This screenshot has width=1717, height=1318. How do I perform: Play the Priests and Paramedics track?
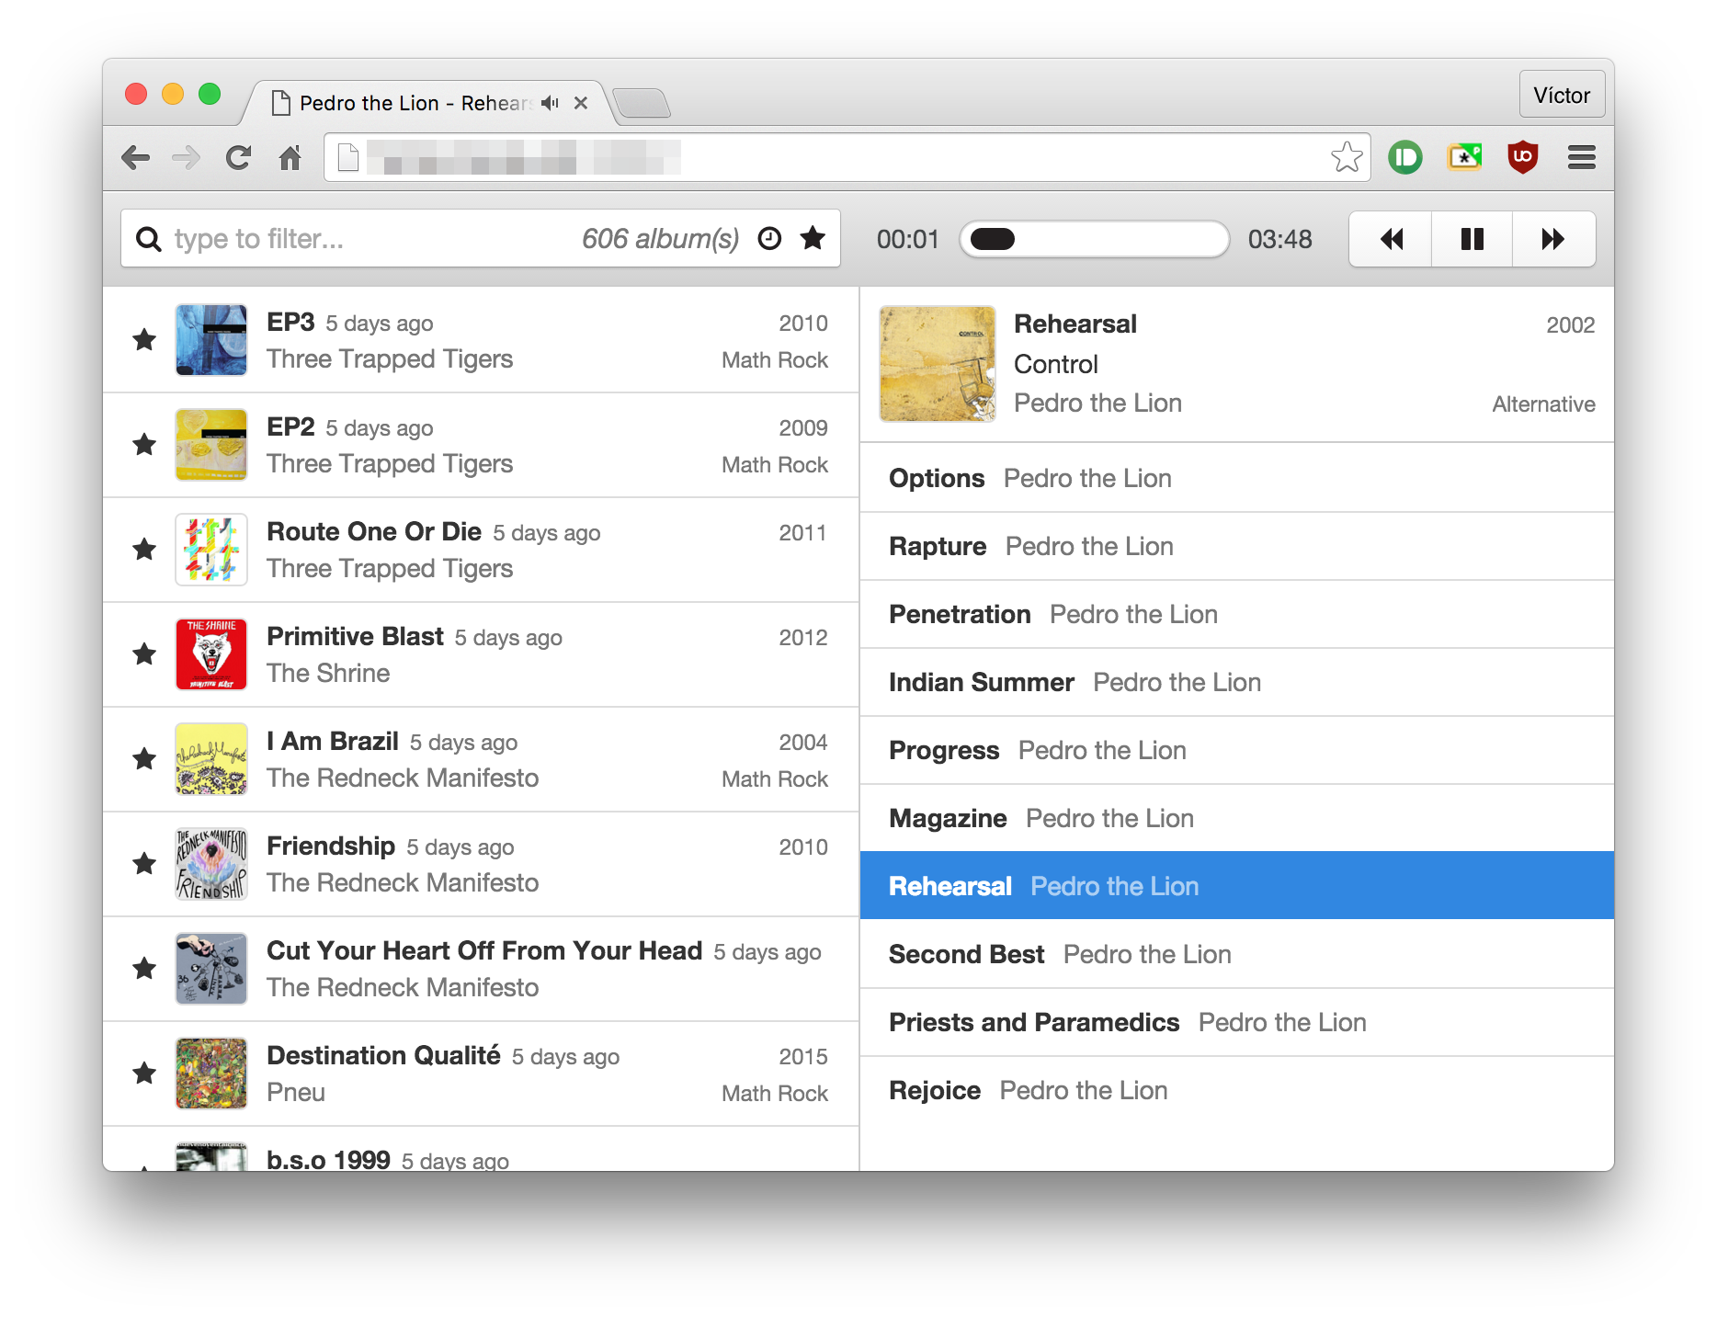(1237, 1022)
